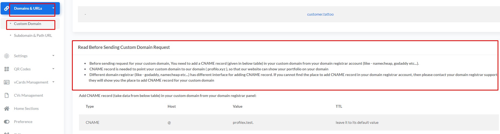Click the Settings gear icon in sidebar
Screen dimensions: 500x134
pyautogui.click(x=7, y=56)
